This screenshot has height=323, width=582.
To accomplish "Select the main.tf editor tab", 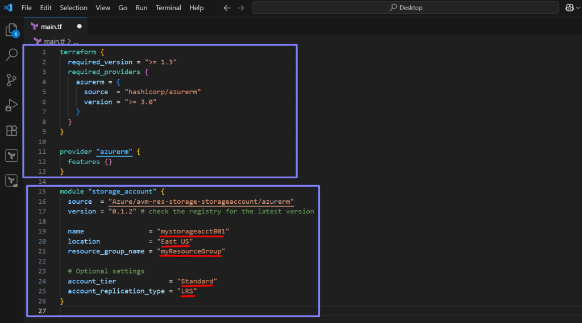I will tap(52, 26).
